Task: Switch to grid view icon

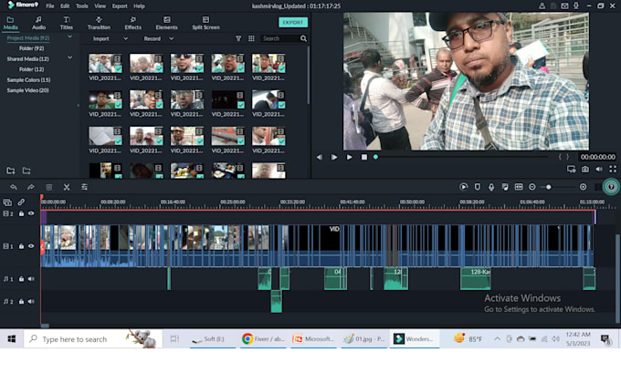Action: [x=251, y=38]
